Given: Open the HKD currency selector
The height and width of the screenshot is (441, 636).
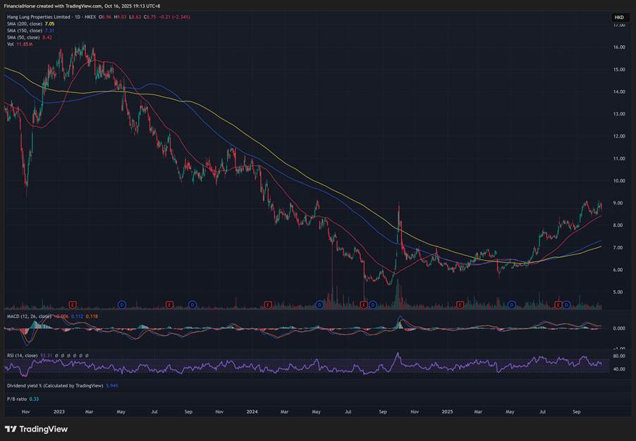Looking at the screenshot, I should pyautogui.click(x=618, y=17).
